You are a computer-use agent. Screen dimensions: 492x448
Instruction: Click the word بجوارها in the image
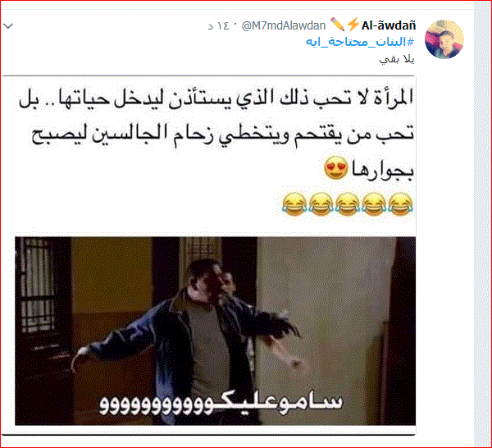click(382, 170)
